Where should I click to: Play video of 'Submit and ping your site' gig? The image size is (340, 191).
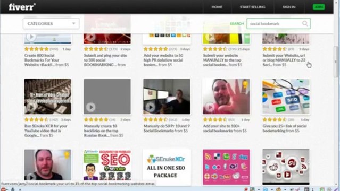click(90, 37)
